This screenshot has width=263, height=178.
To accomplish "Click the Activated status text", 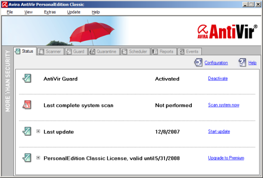I will click(167, 78).
